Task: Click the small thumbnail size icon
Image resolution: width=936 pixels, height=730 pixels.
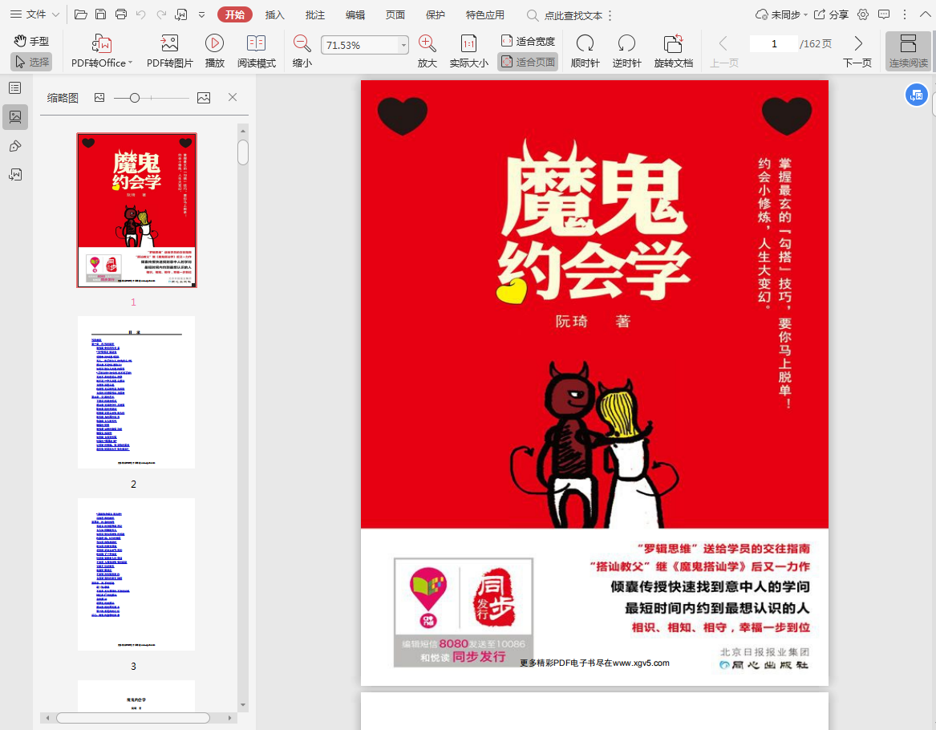Action: point(99,97)
